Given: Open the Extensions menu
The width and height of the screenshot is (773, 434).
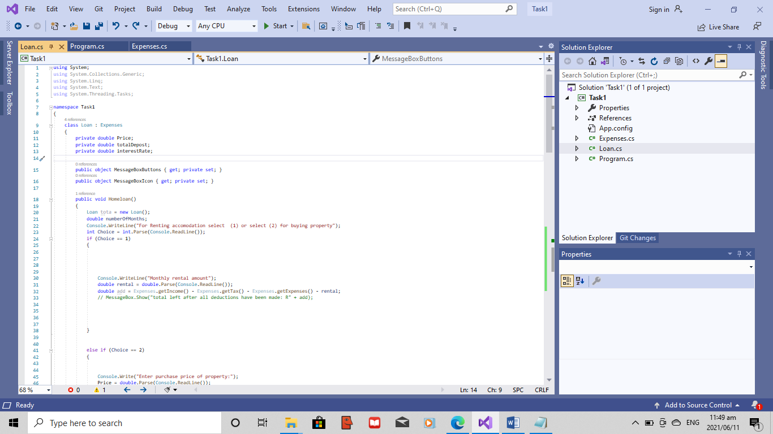Looking at the screenshot, I should (x=304, y=9).
